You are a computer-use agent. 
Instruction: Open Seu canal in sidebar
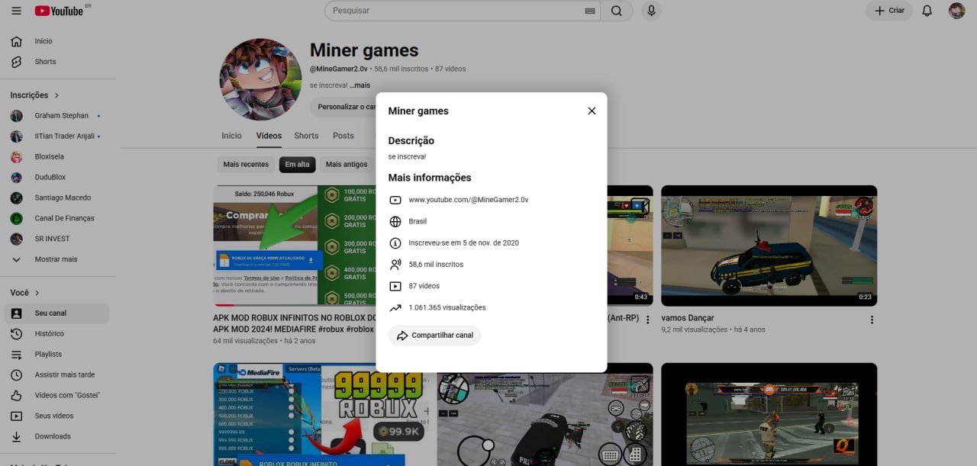58,313
